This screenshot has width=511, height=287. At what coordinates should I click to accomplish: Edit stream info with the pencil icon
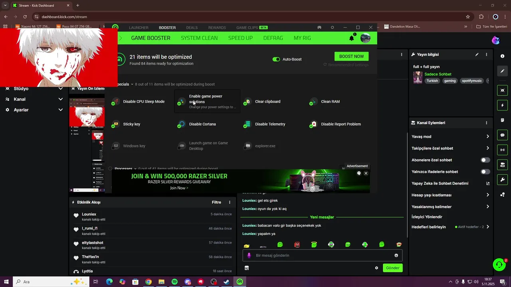pos(477,55)
